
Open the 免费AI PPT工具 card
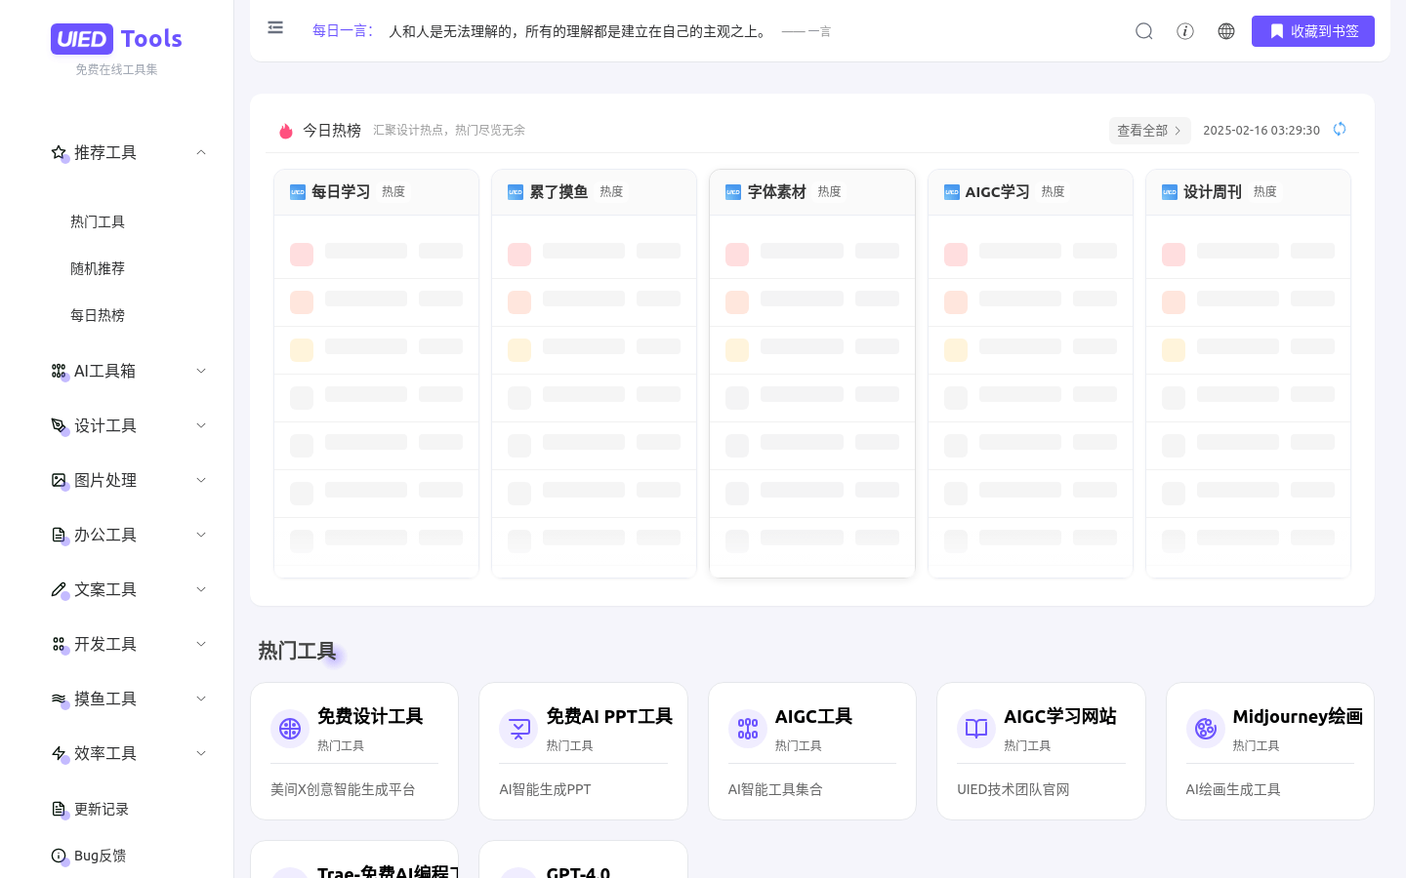point(583,750)
